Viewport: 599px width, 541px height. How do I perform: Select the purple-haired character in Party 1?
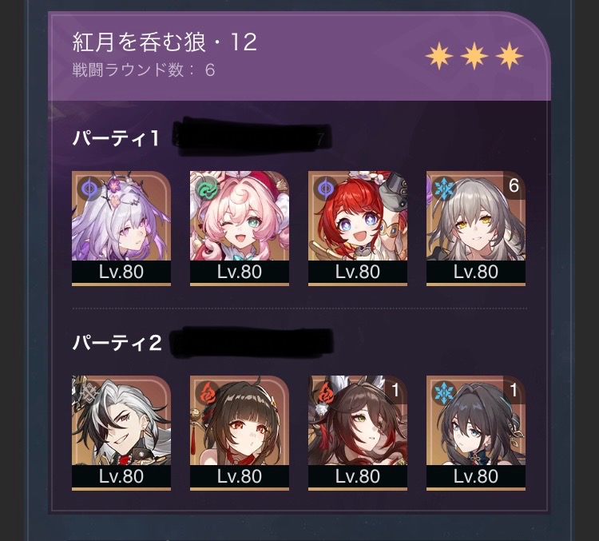(x=121, y=228)
